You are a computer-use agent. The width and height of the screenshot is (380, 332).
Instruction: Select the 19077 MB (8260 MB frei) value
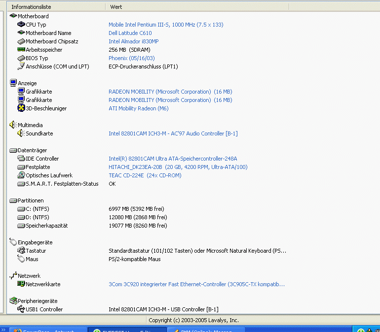click(138, 226)
